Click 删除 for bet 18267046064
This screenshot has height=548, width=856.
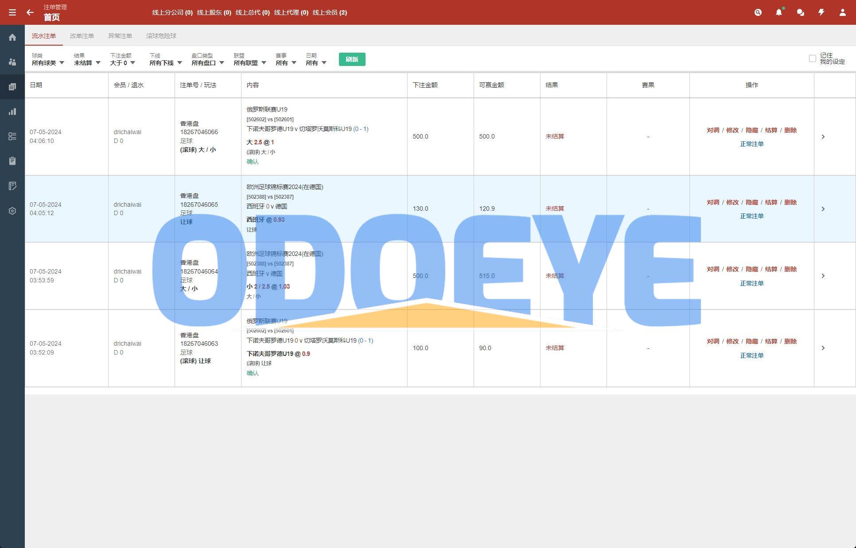pyautogui.click(x=790, y=269)
